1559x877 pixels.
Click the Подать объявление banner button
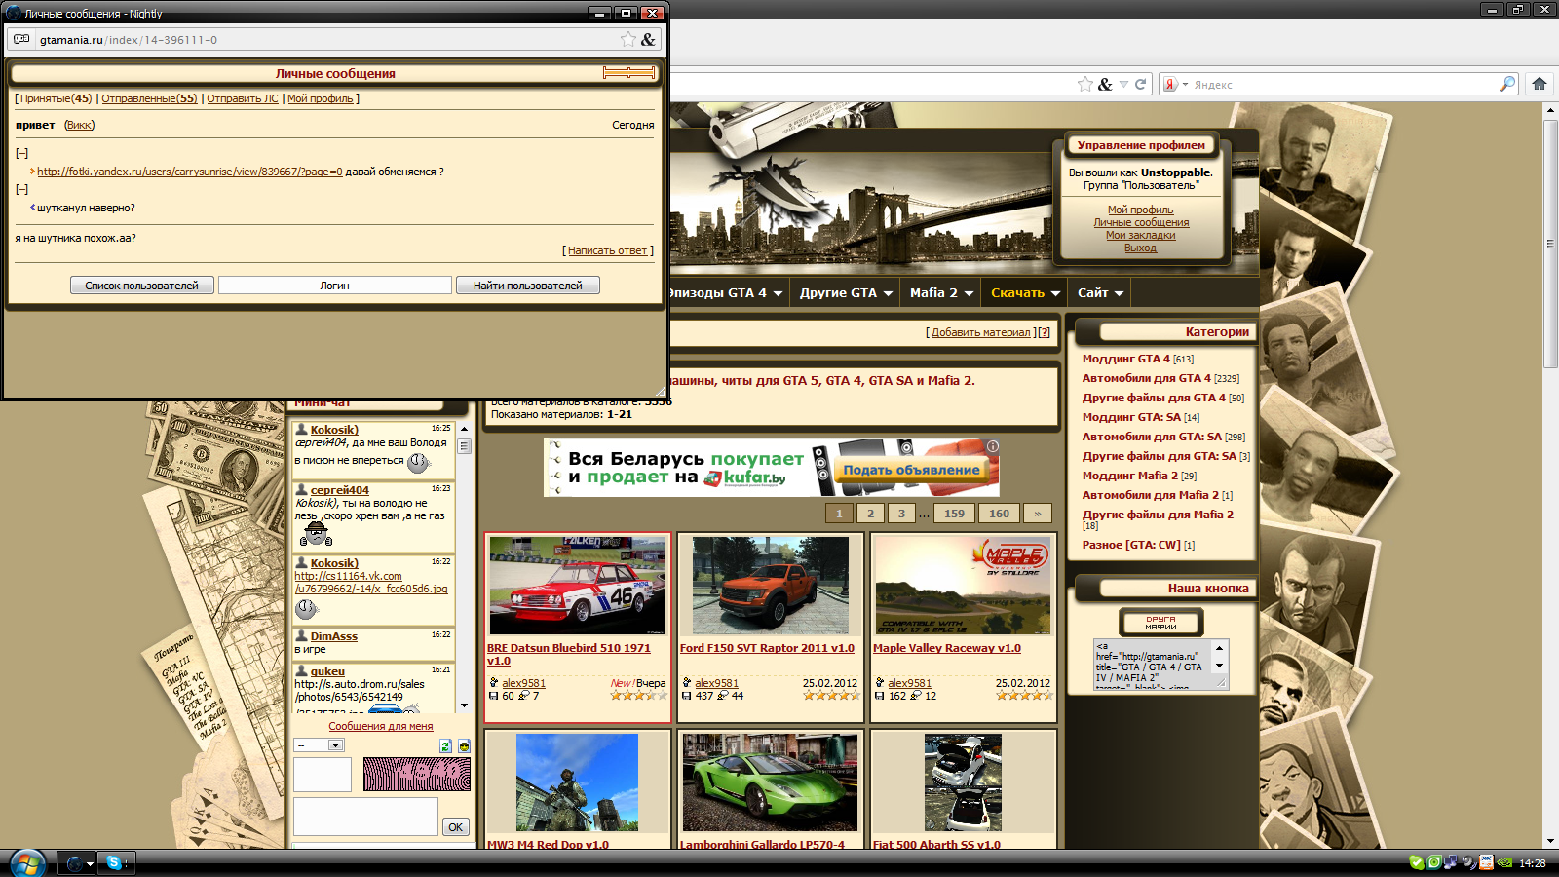[911, 470]
